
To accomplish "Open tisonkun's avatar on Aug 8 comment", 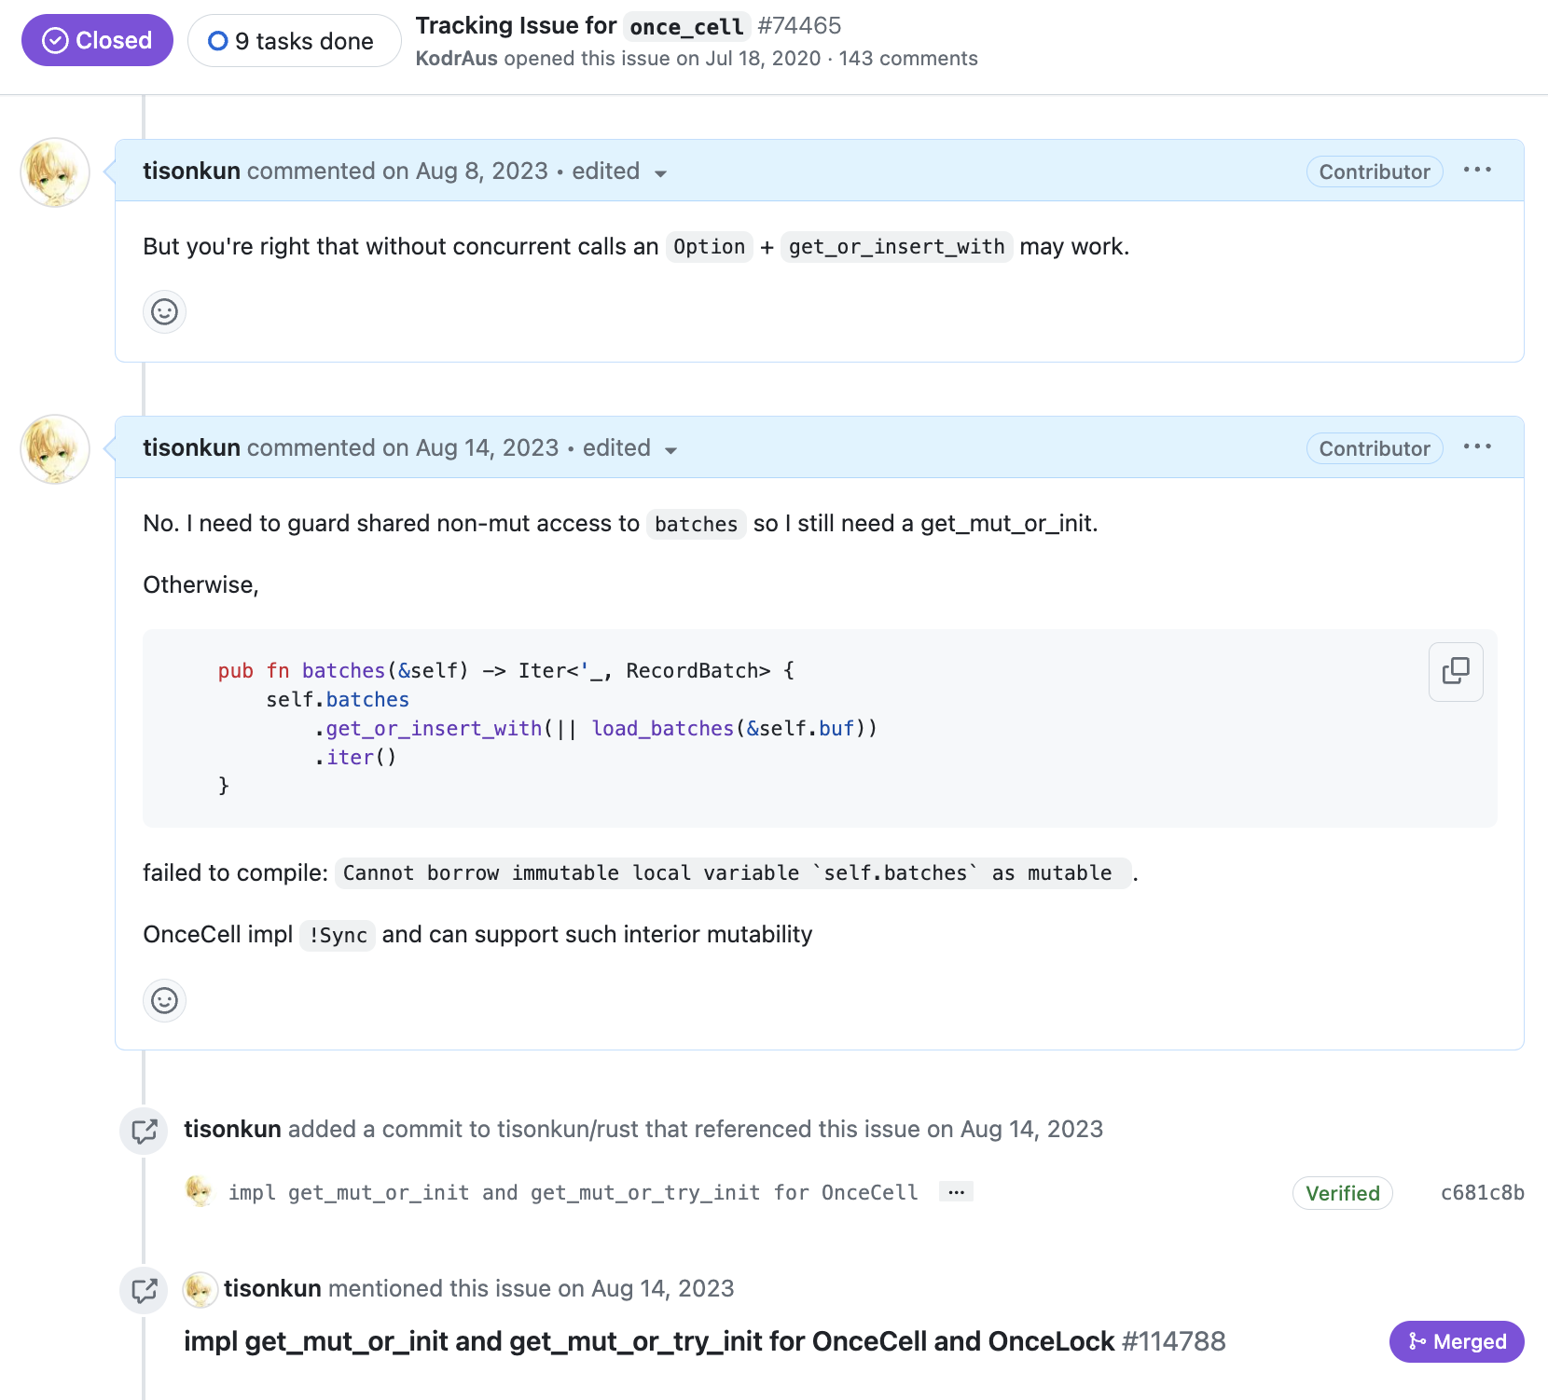I will click(x=55, y=172).
